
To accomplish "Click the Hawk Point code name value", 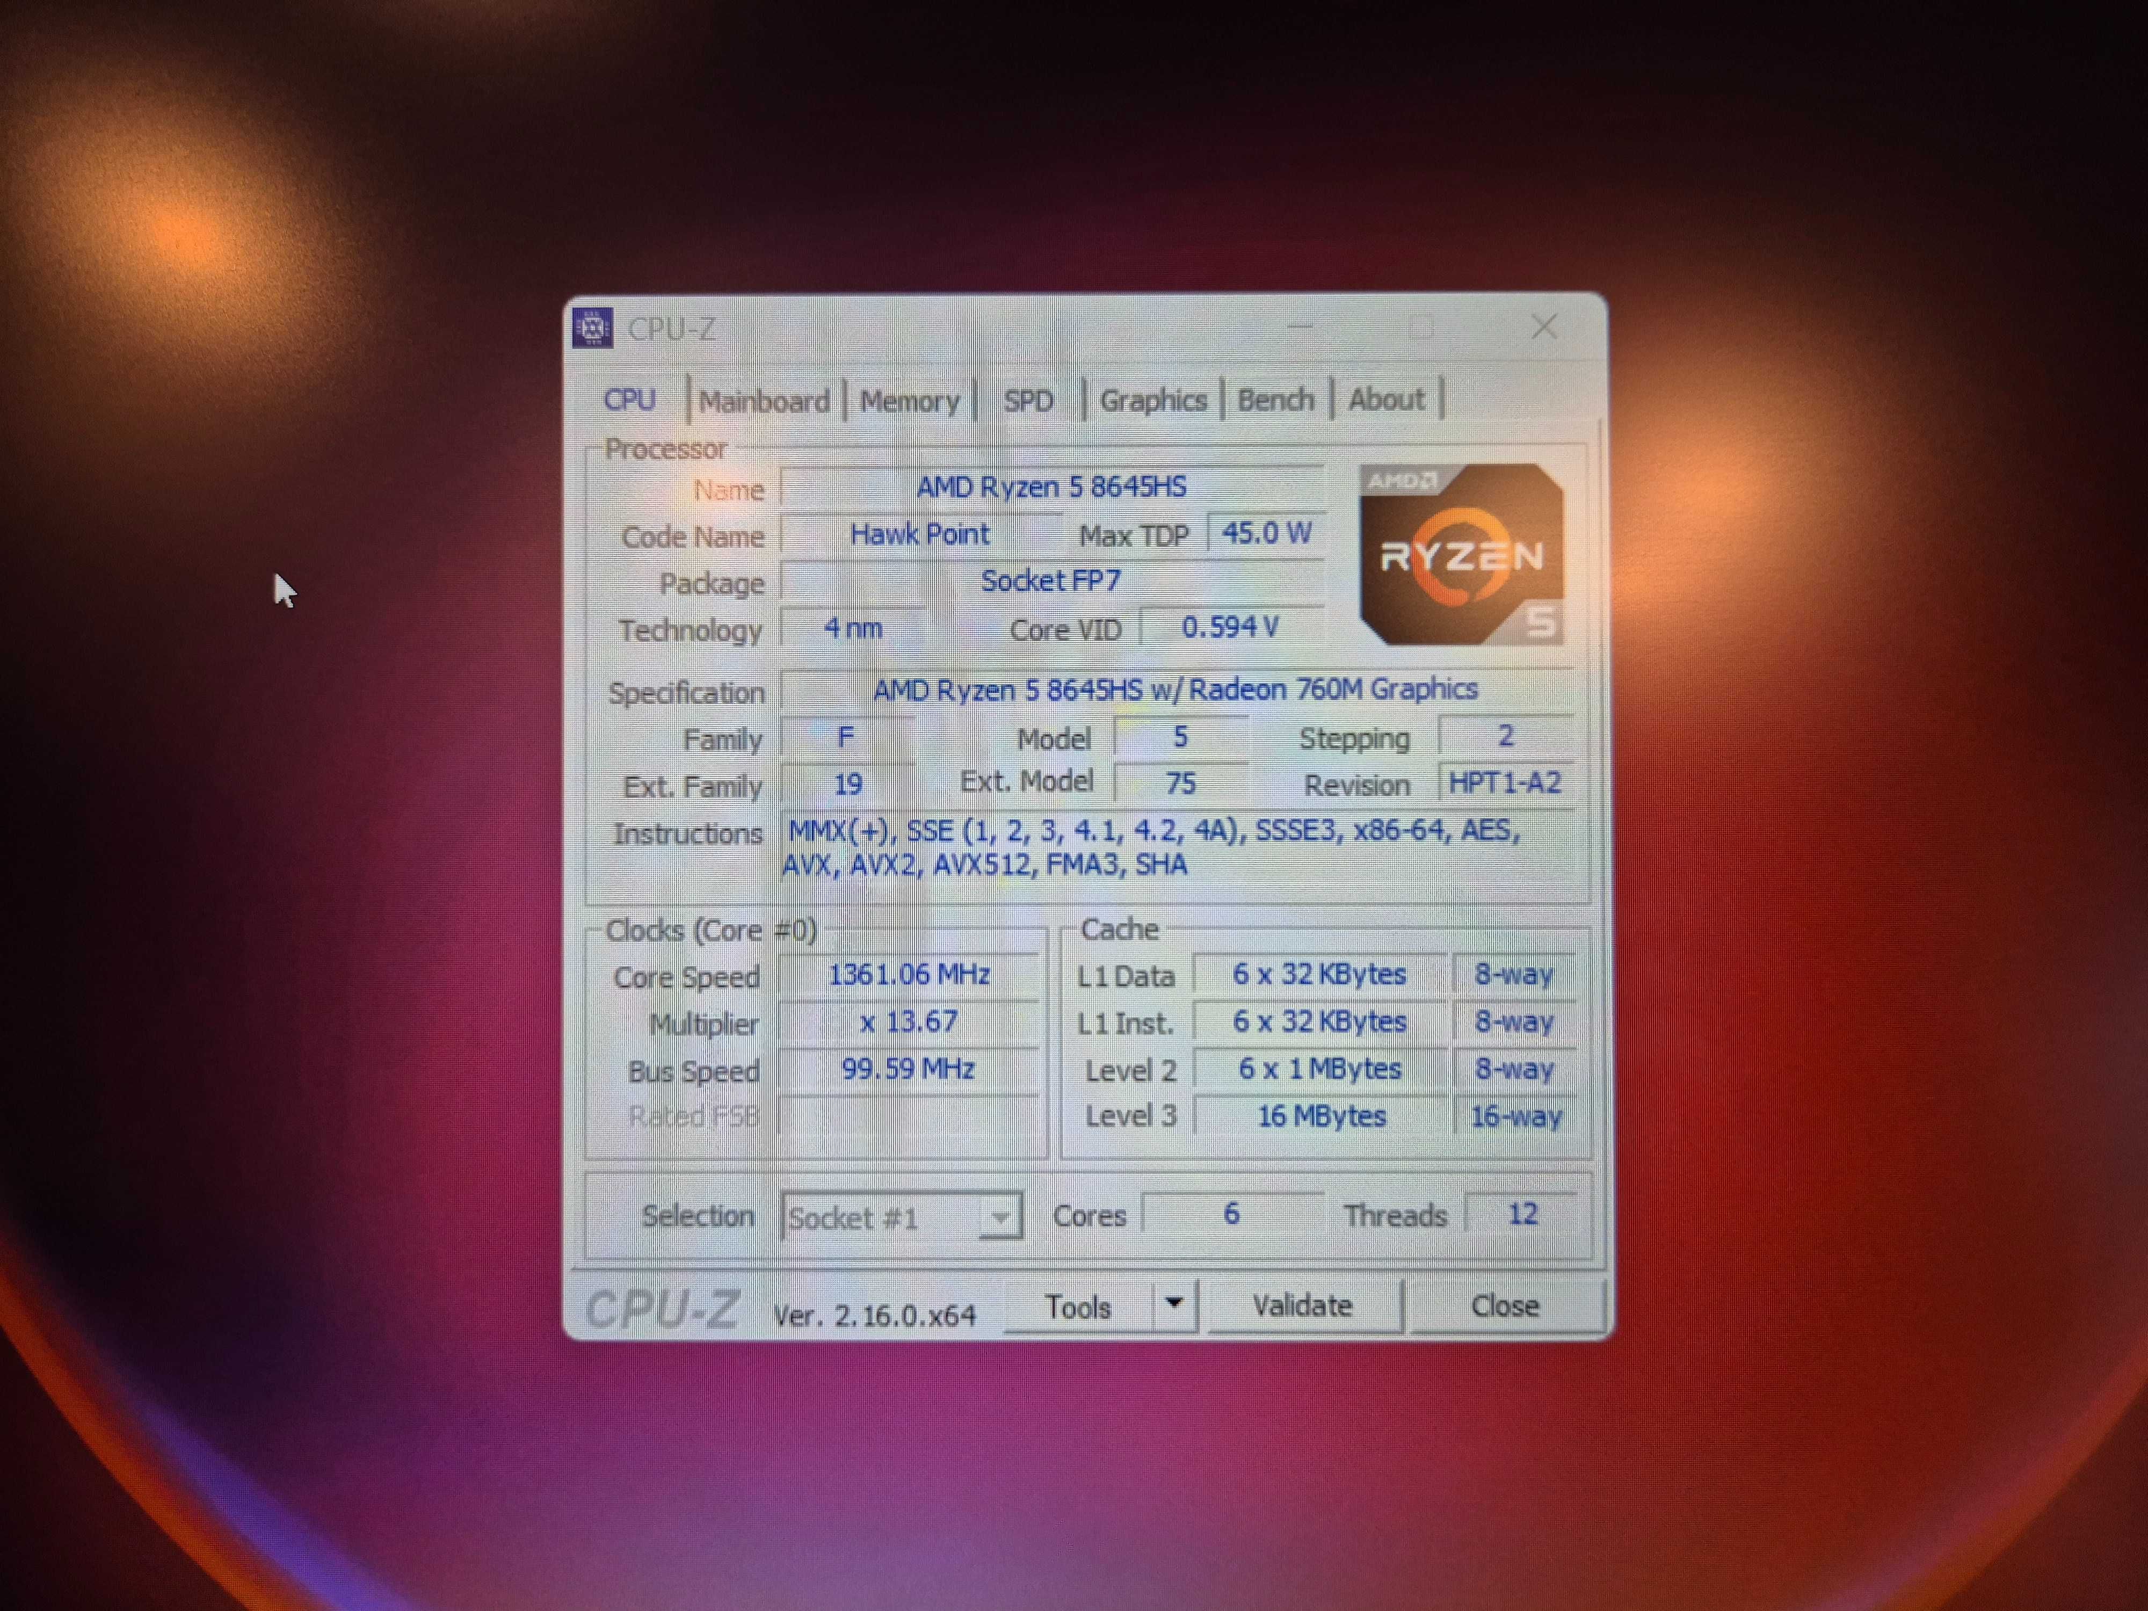I will pyautogui.click(x=919, y=534).
